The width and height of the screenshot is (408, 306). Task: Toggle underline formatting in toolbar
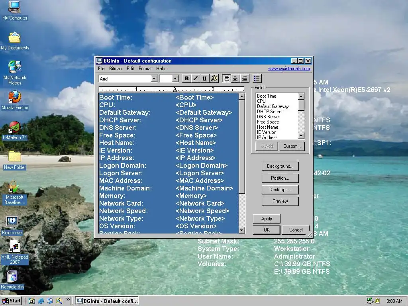point(204,78)
